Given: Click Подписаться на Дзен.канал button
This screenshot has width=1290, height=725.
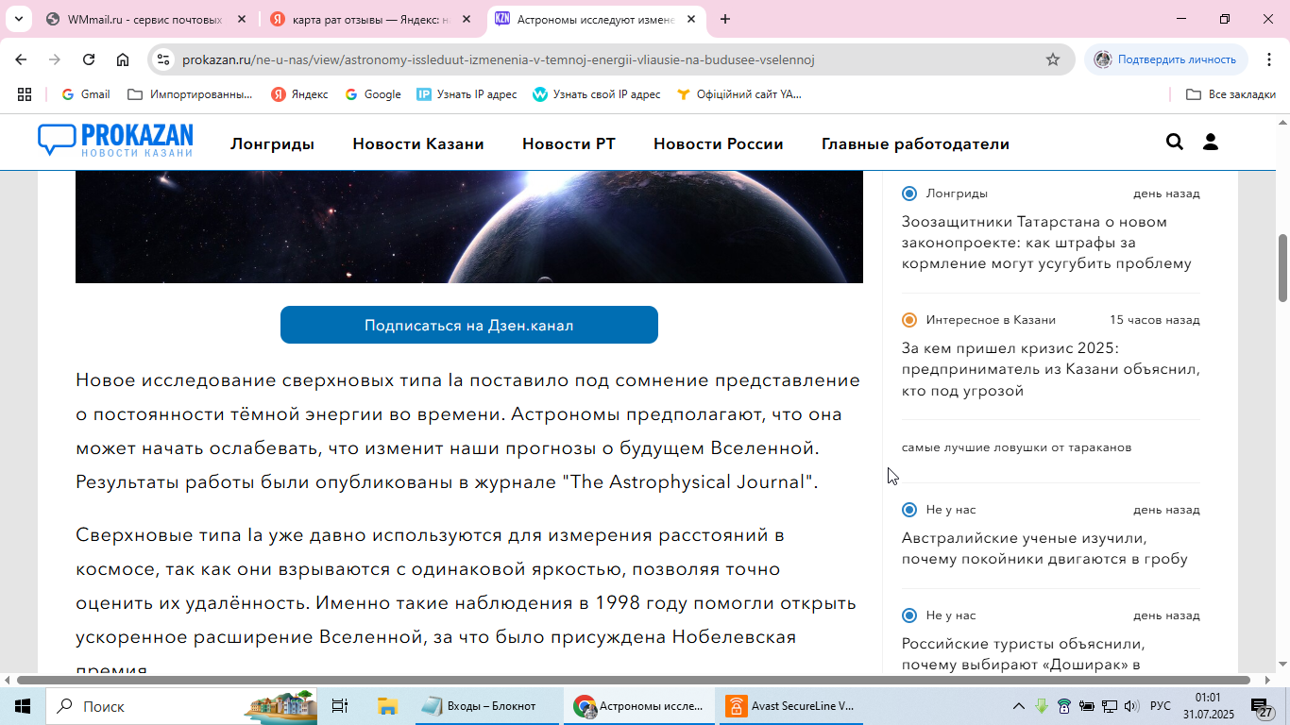Looking at the screenshot, I should tap(469, 325).
